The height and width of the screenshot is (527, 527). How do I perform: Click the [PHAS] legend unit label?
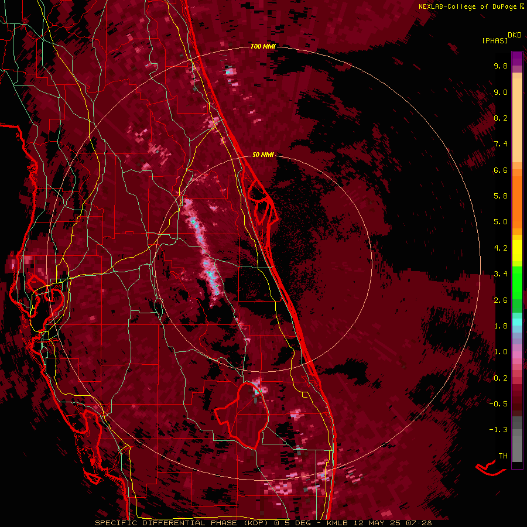tap(495, 40)
